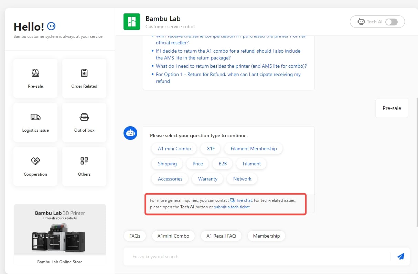Open the Membership quick chip
The width and height of the screenshot is (418, 274).
coord(266,236)
